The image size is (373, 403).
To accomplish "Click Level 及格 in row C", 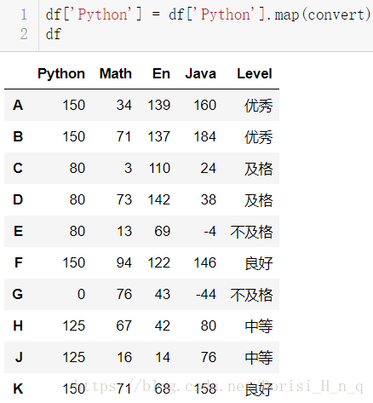I will pyautogui.click(x=259, y=169).
